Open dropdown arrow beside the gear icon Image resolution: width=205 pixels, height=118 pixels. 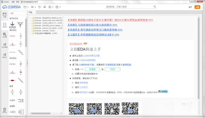click(53, 7)
